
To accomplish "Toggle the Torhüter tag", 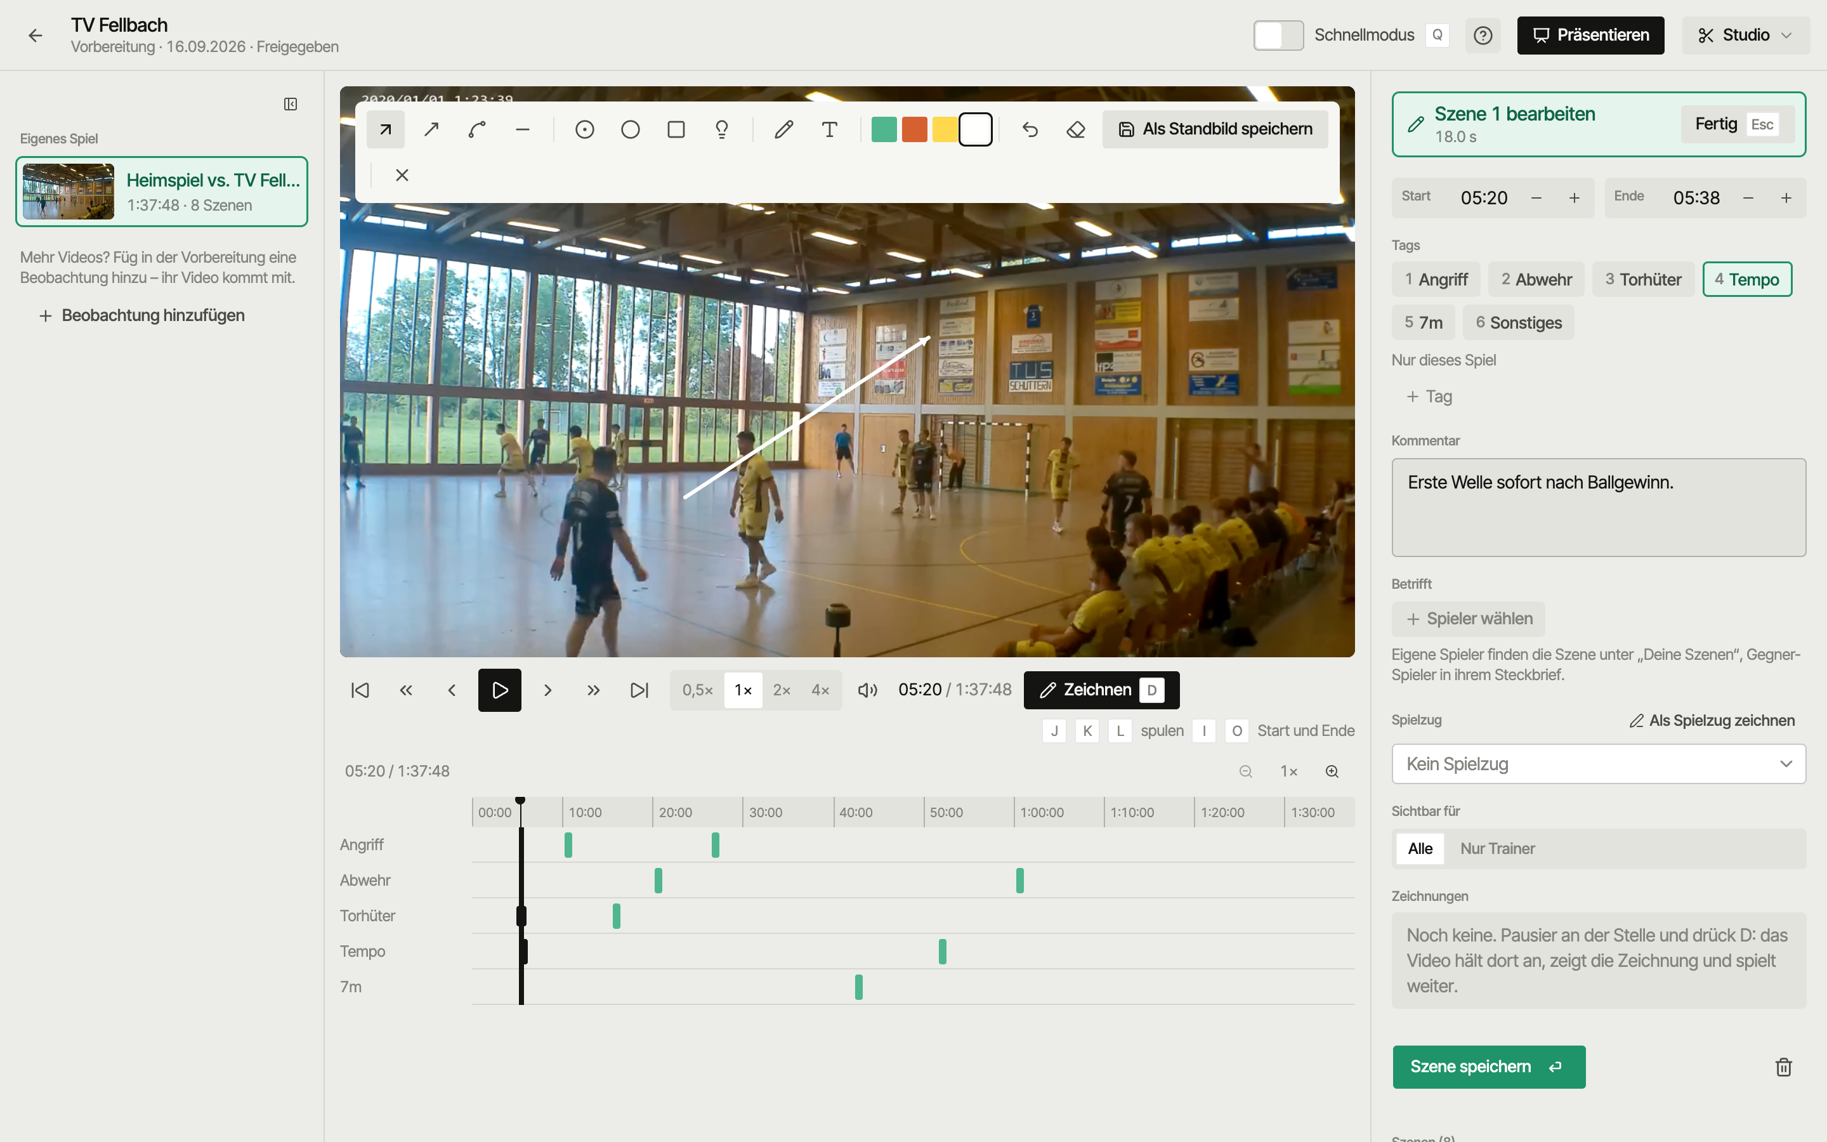I will pos(1644,279).
